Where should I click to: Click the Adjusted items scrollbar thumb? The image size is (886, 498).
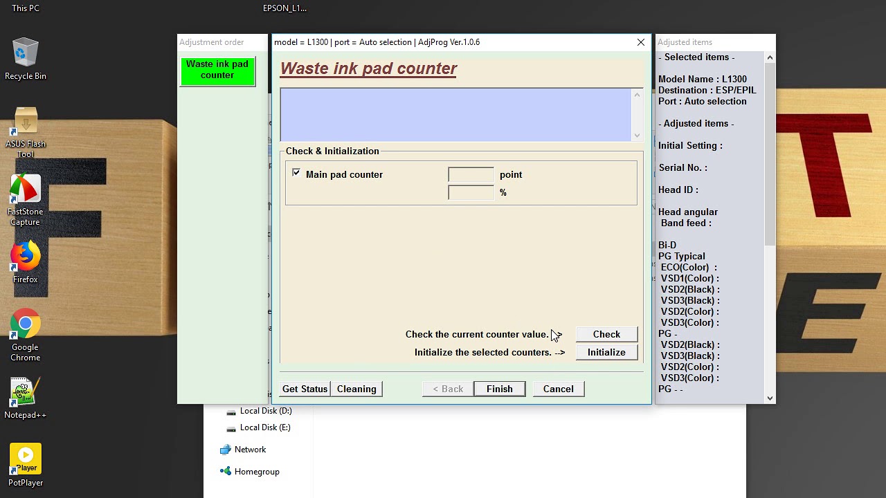click(770, 154)
